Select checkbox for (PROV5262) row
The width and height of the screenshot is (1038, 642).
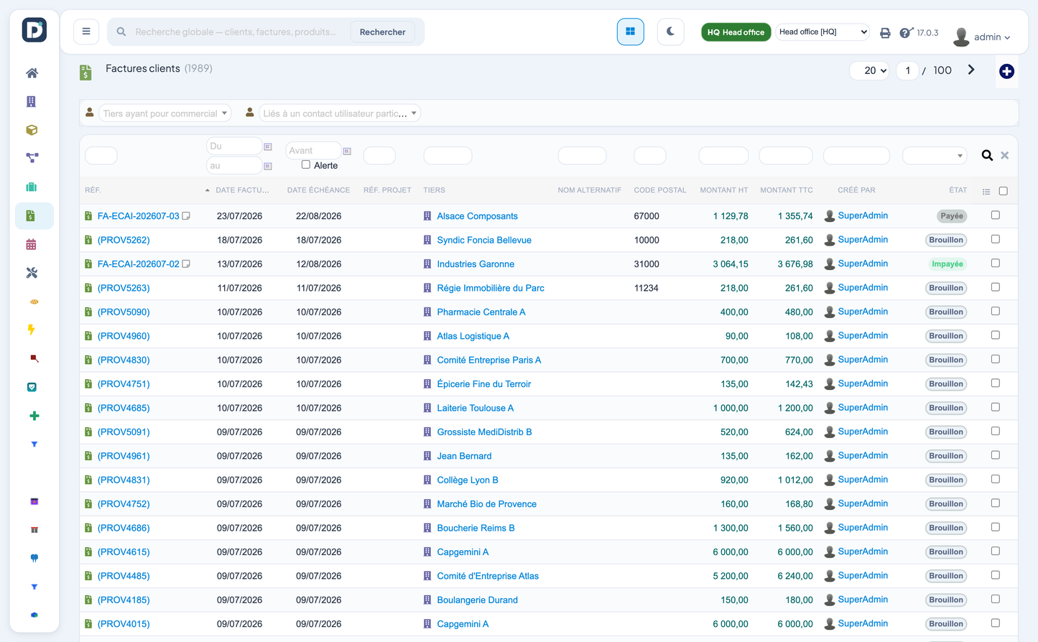pyautogui.click(x=996, y=239)
